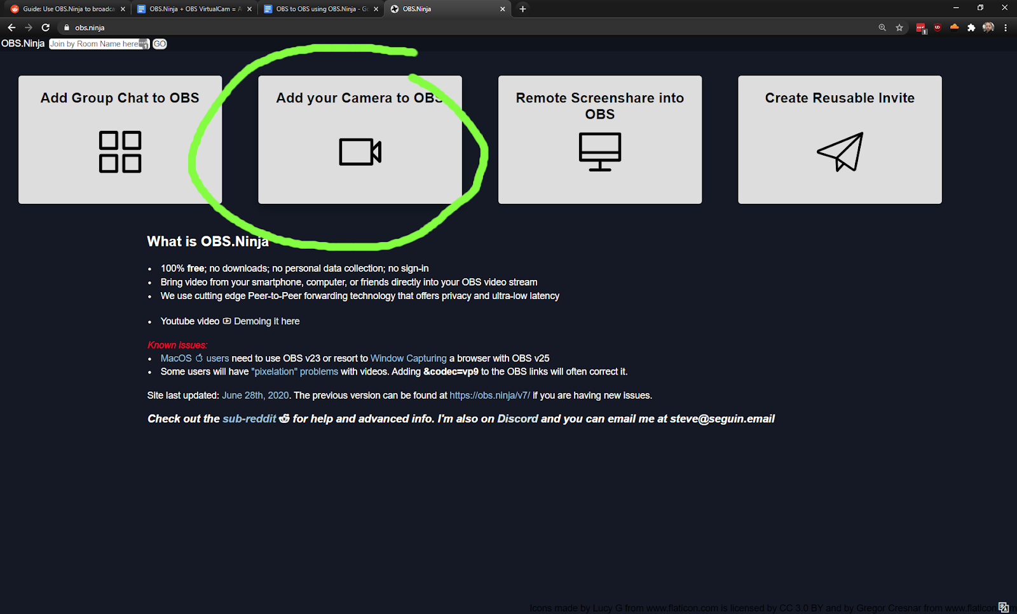Close the active OBS.Ninja tab
Image resolution: width=1017 pixels, height=614 pixels.
pyautogui.click(x=503, y=9)
